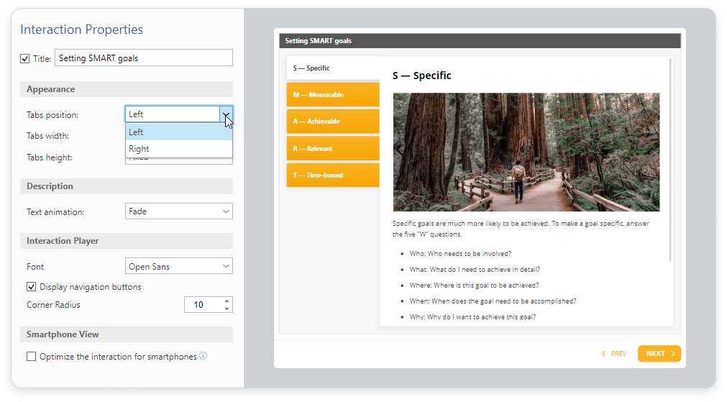Click the smartphone optimization info icon

click(204, 356)
